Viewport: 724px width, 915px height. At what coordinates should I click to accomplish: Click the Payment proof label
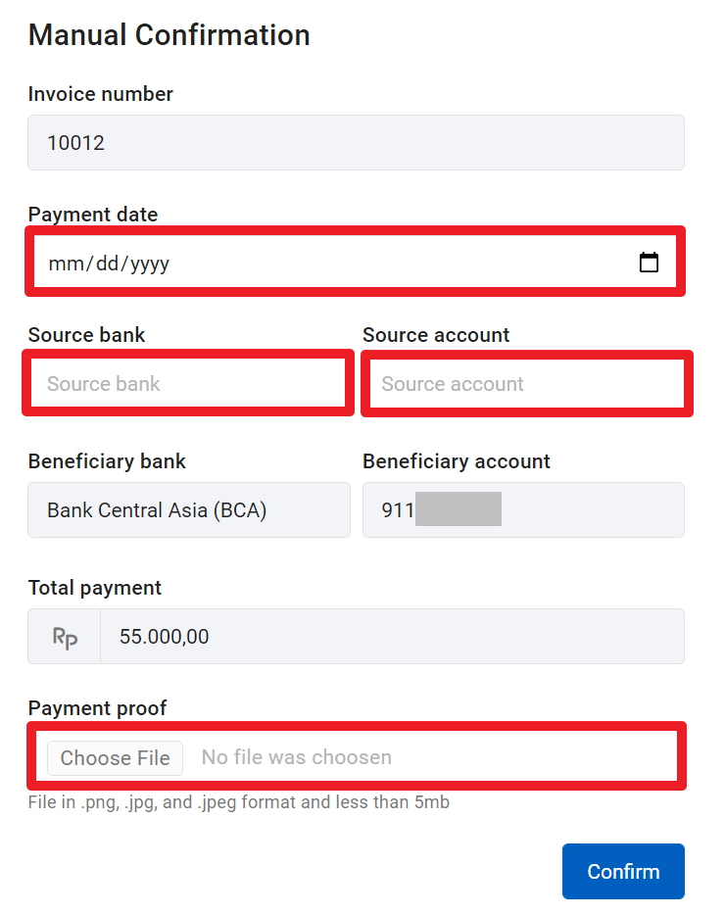[x=97, y=708]
